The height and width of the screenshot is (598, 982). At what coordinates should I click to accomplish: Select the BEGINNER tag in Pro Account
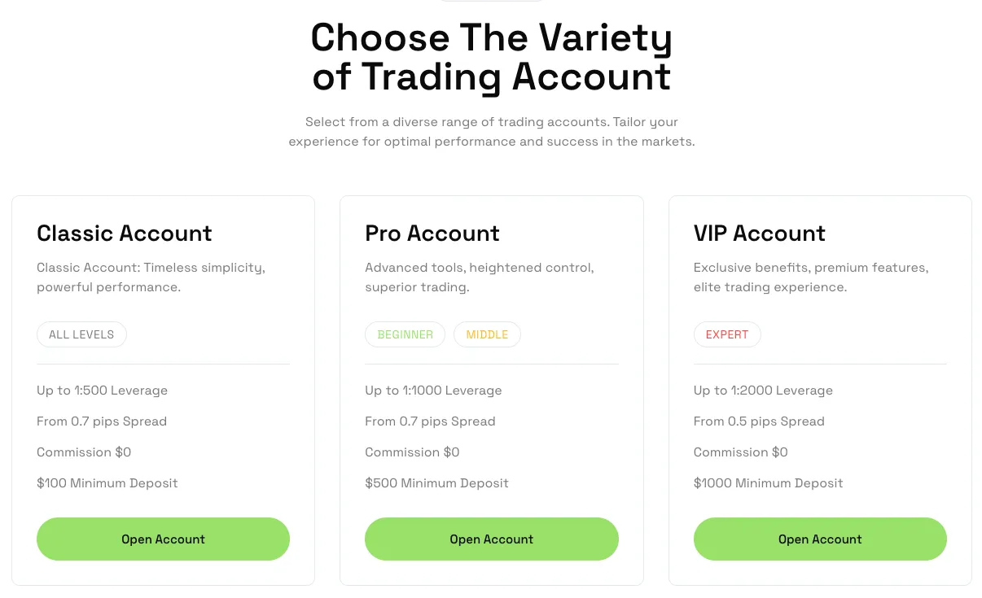[x=405, y=334]
